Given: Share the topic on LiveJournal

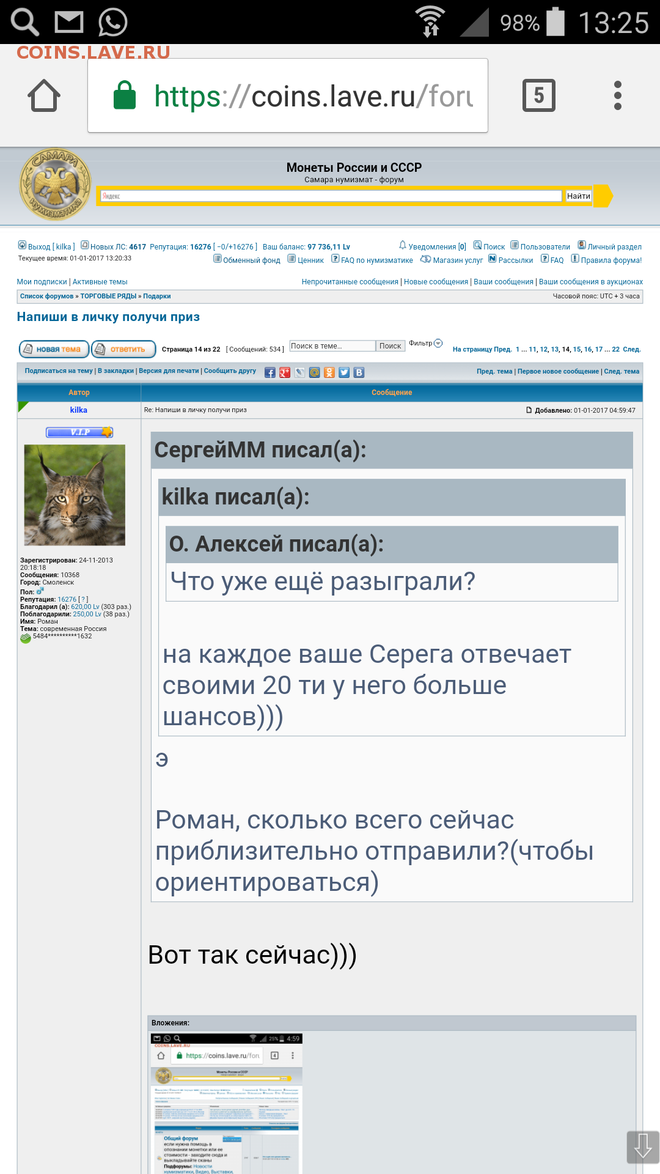Looking at the screenshot, I should pos(299,372).
